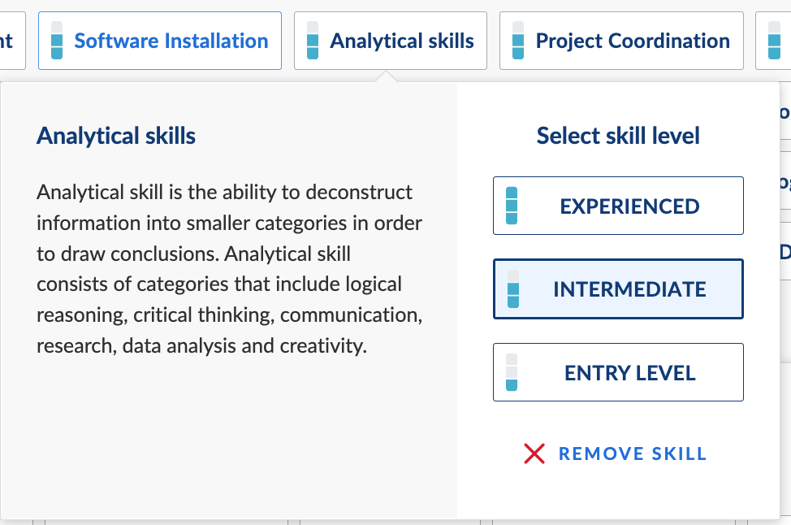Click the Select skill level heading
Viewport: 791px width, 525px height.
point(618,136)
